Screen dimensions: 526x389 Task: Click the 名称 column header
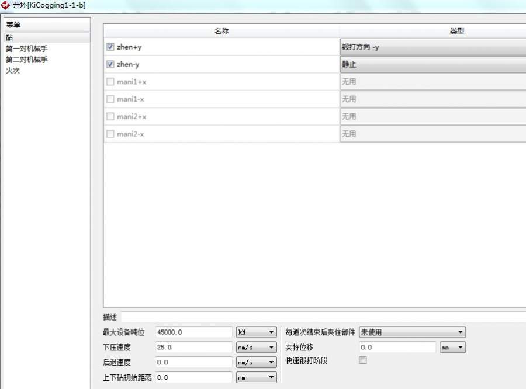[222, 31]
